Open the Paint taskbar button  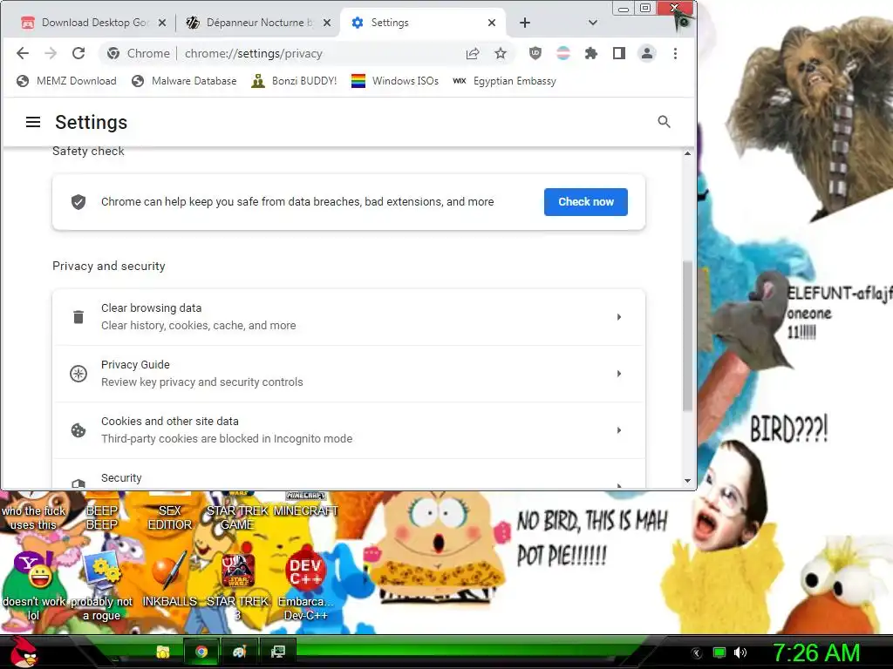point(239,652)
